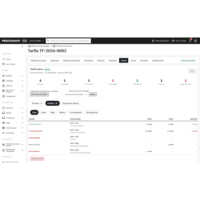This screenshot has height=200, width=200.
Task: Click the Care Center headset icon
Action: click(3, 64)
